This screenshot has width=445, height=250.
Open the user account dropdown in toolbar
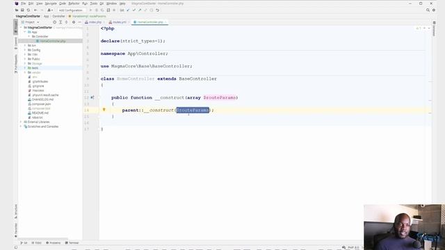(49, 10)
